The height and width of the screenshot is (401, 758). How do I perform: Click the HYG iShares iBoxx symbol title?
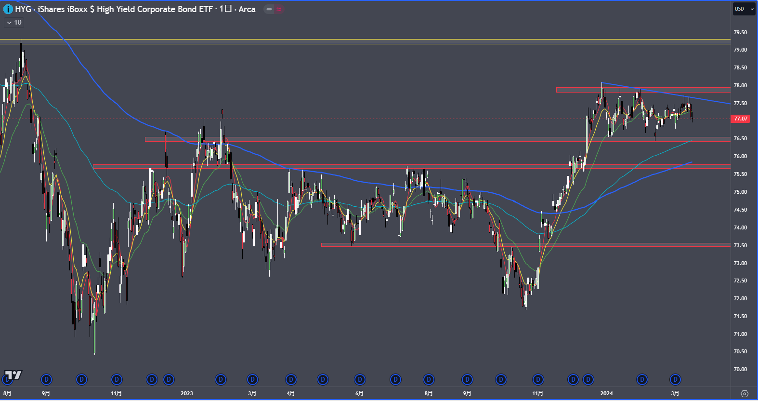135,9
